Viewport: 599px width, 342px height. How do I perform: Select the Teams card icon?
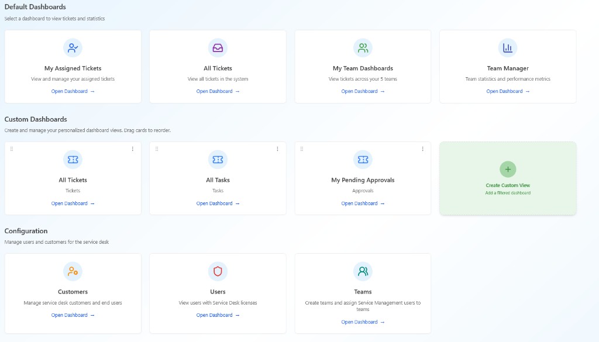tap(363, 271)
